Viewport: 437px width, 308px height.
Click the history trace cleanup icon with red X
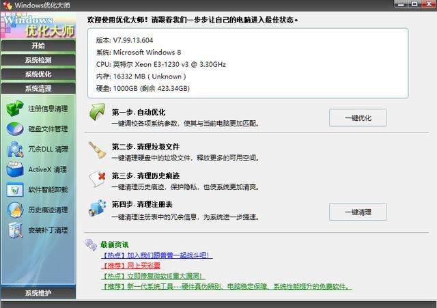(x=97, y=179)
